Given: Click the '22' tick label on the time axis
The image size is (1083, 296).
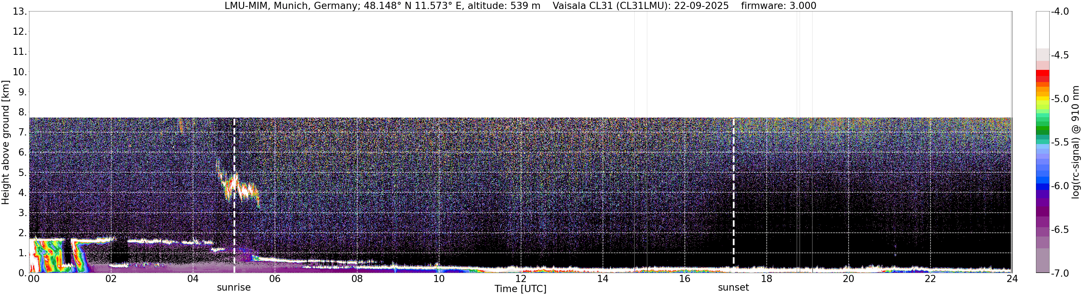Looking at the screenshot, I should [930, 279].
